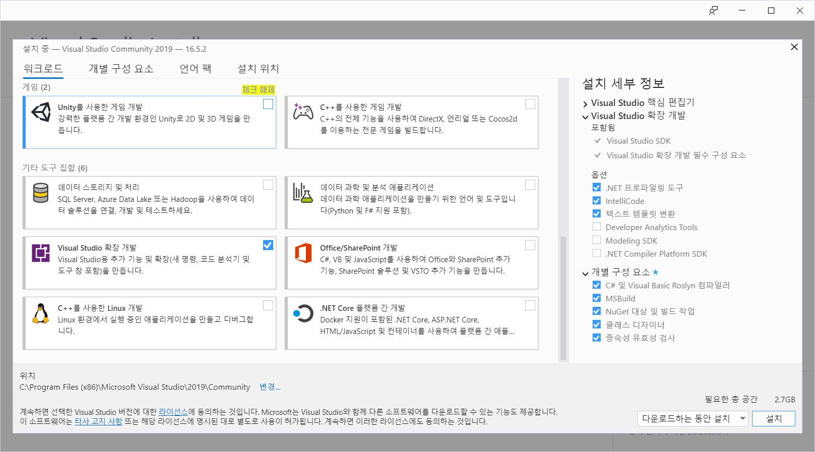
Task: Click the workloads list vertical scrollbar
Action: click(x=563, y=298)
